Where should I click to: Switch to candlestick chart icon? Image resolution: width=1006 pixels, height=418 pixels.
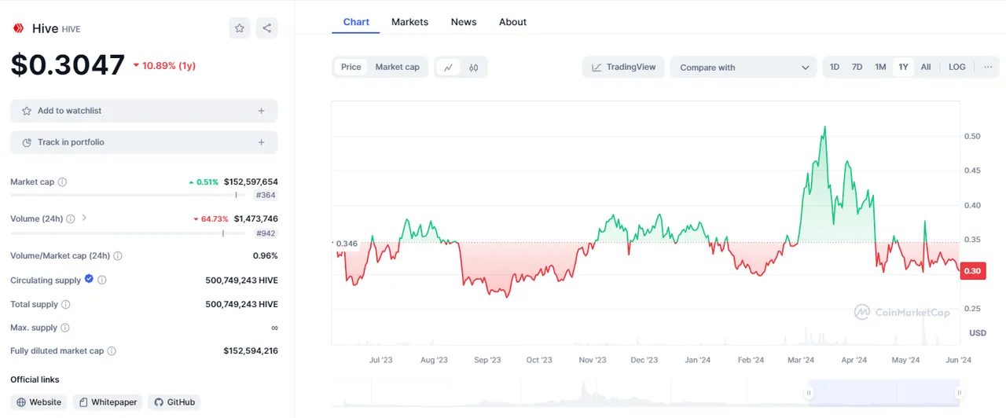[x=473, y=68]
